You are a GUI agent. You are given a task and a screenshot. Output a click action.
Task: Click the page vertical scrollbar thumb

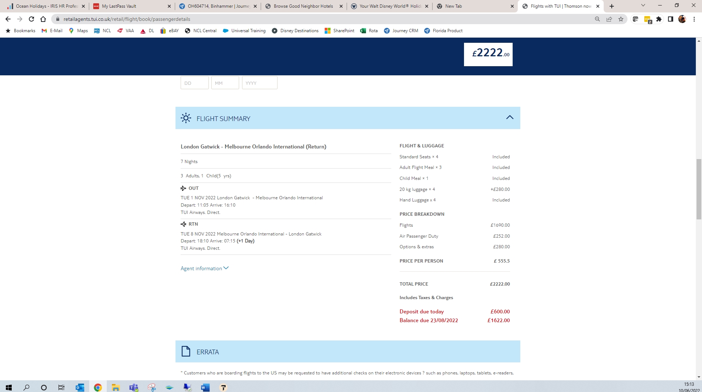coord(699,189)
